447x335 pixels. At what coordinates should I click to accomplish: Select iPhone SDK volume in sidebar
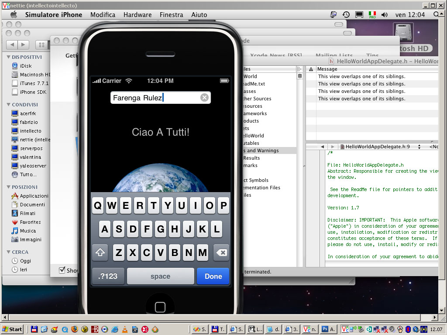[x=29, y=92]
